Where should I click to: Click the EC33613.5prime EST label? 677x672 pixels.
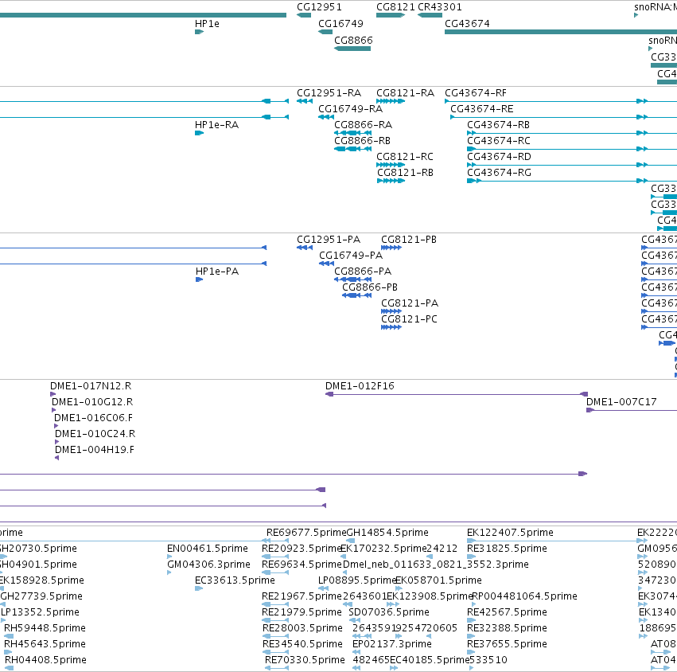coord(235,580)
